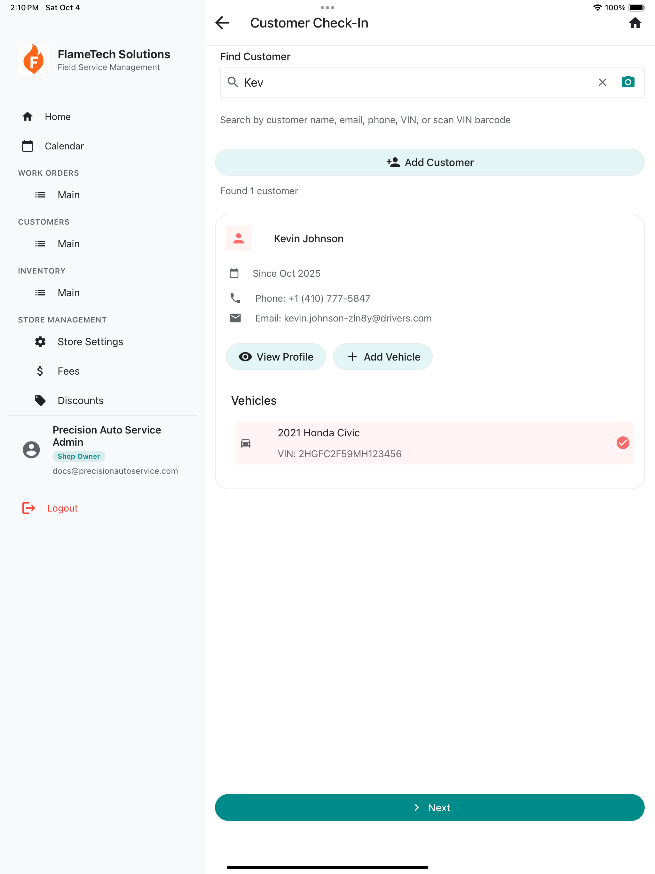
Task: Go to Calendar in sidebar
Action: pyautogui.click(x=64, y=146)
